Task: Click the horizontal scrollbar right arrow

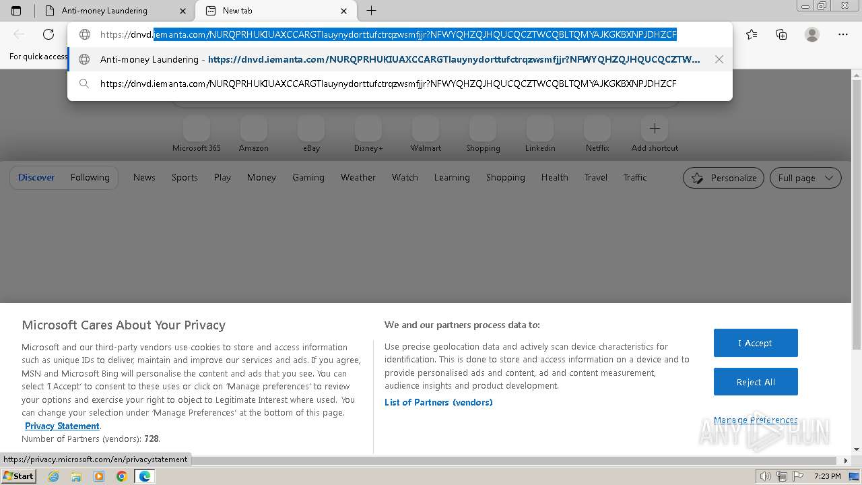Action: click(x=847, y=461)
